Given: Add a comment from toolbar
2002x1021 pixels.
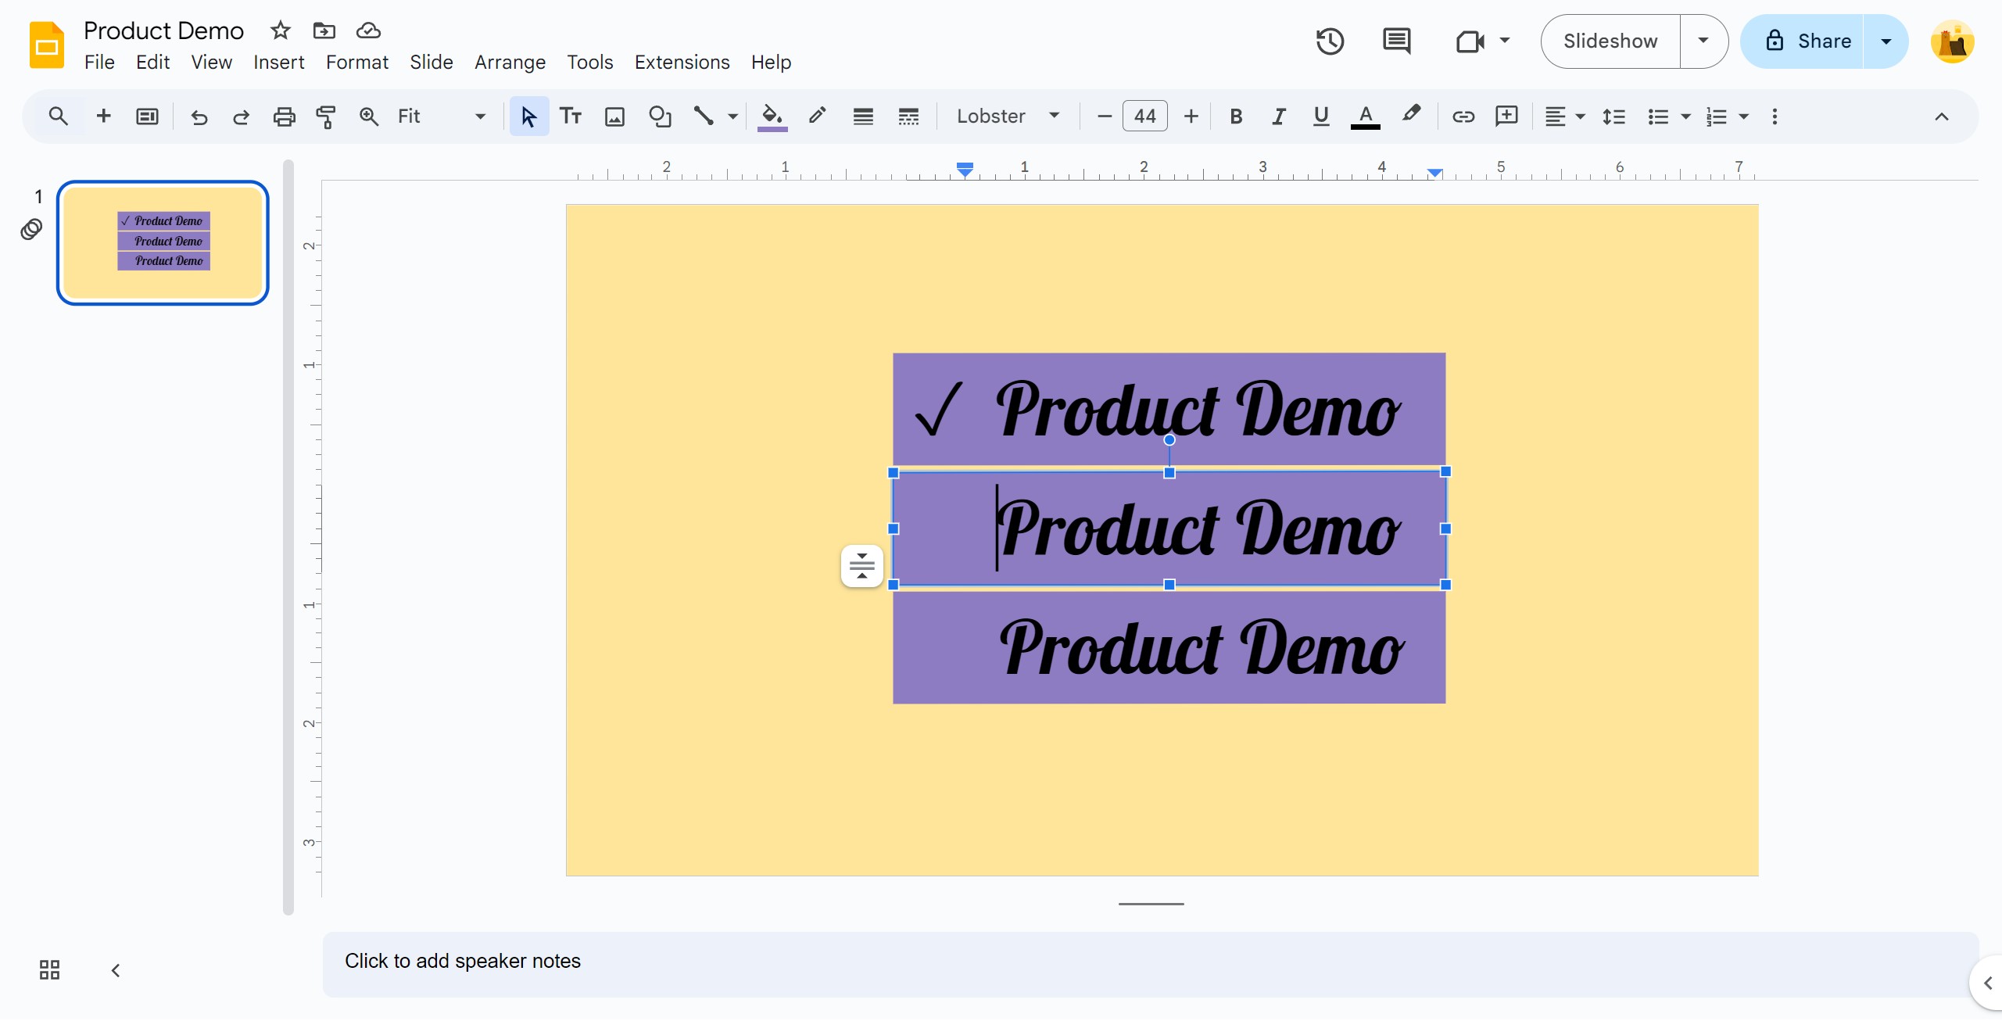Looking at the screenshot, I should pyautogui.click(x=1506, y=116).
